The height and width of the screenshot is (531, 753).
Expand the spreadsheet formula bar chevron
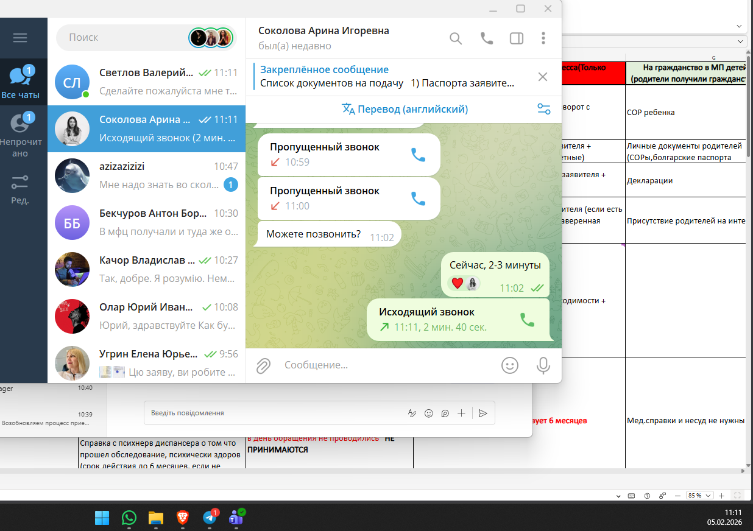click(740, 41)
